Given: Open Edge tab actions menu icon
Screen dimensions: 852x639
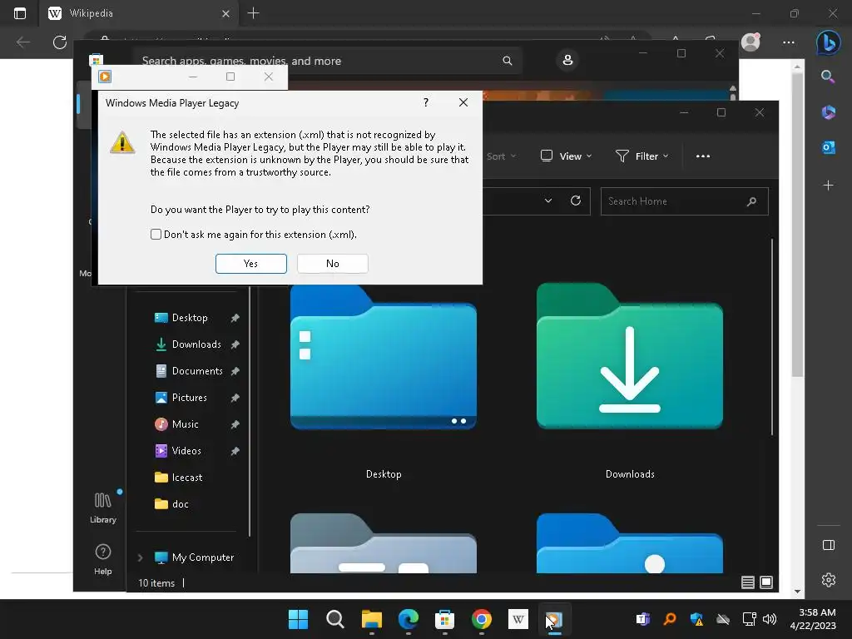Looking at the screenshot, I should pyautogui.click(x=20, y=13).
